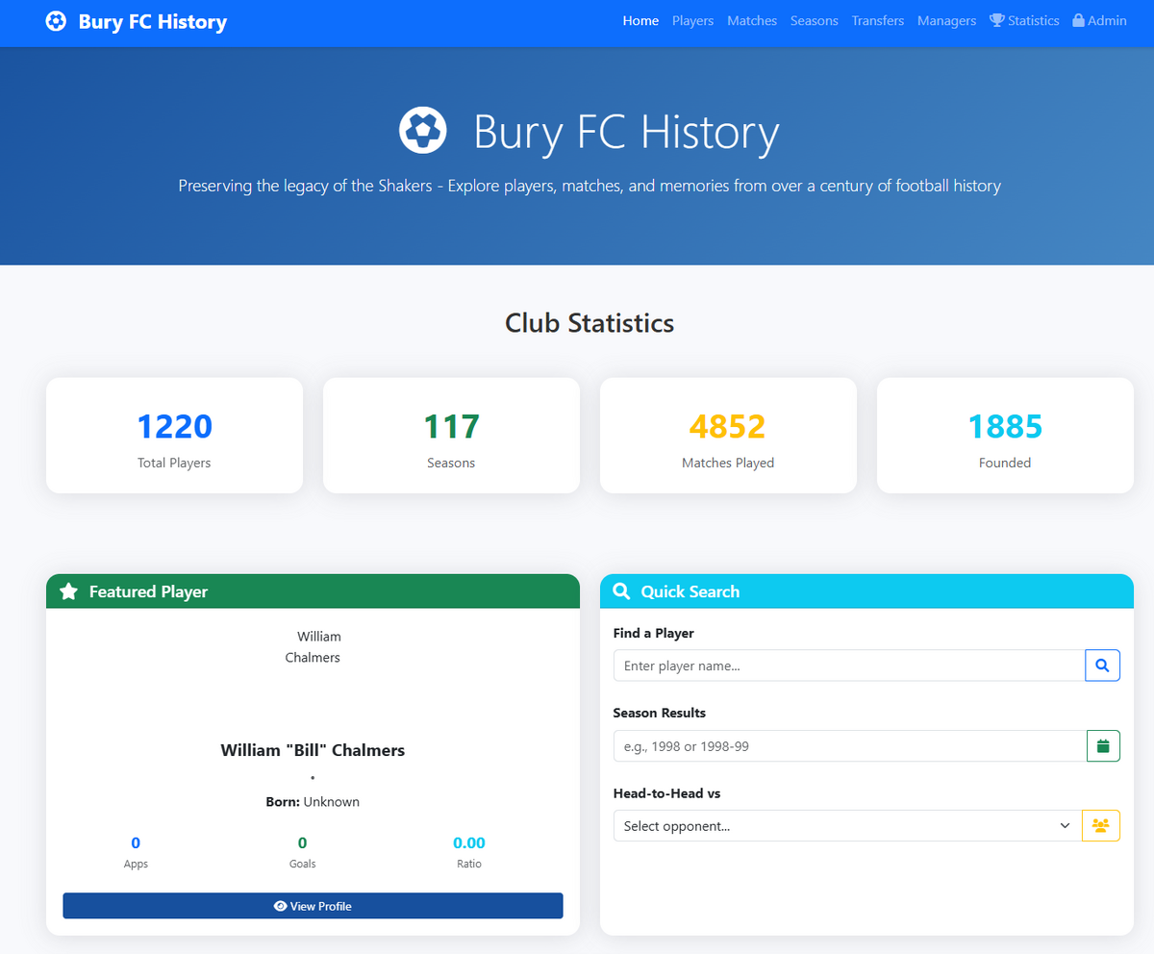Navigate to the Transfers section
Screen dimensions: 1154x954
tap(878, 20)
